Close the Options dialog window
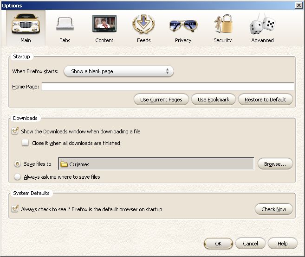Image resolution: width=305 pixels, height=257 pixels. point(299,6)
